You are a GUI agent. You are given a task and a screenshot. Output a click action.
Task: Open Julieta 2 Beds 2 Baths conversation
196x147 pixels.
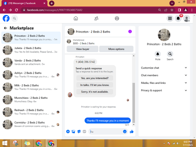coord(31,50)
